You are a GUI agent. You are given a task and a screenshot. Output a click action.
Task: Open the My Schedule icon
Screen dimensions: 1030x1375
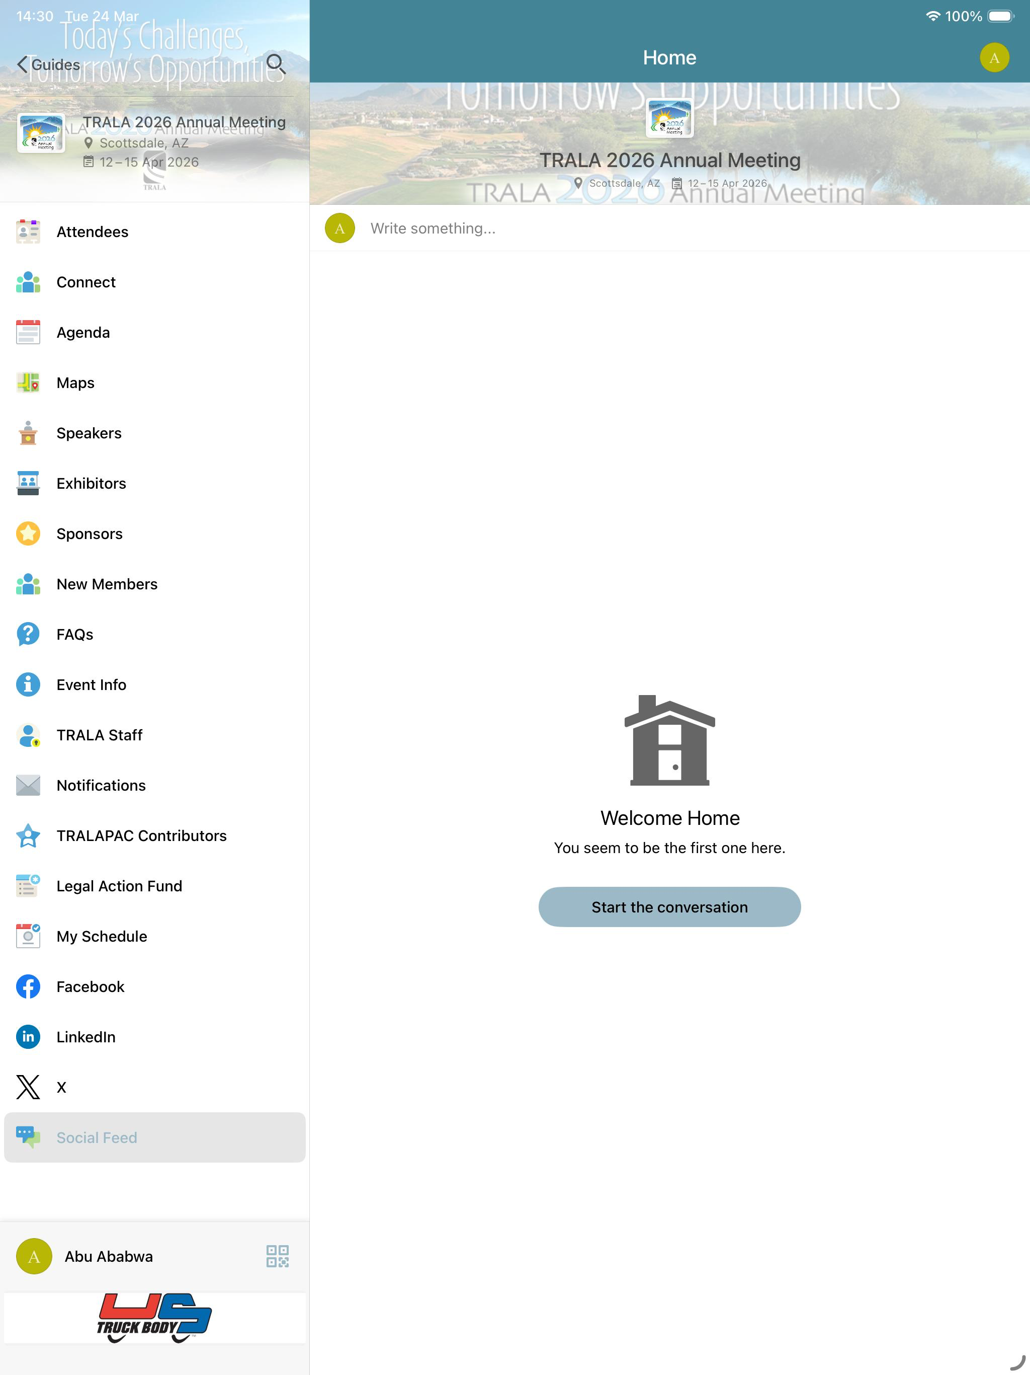28,937
